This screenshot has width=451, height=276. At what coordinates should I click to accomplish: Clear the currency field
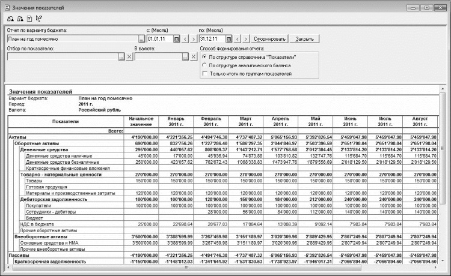[x=193, y=57]
